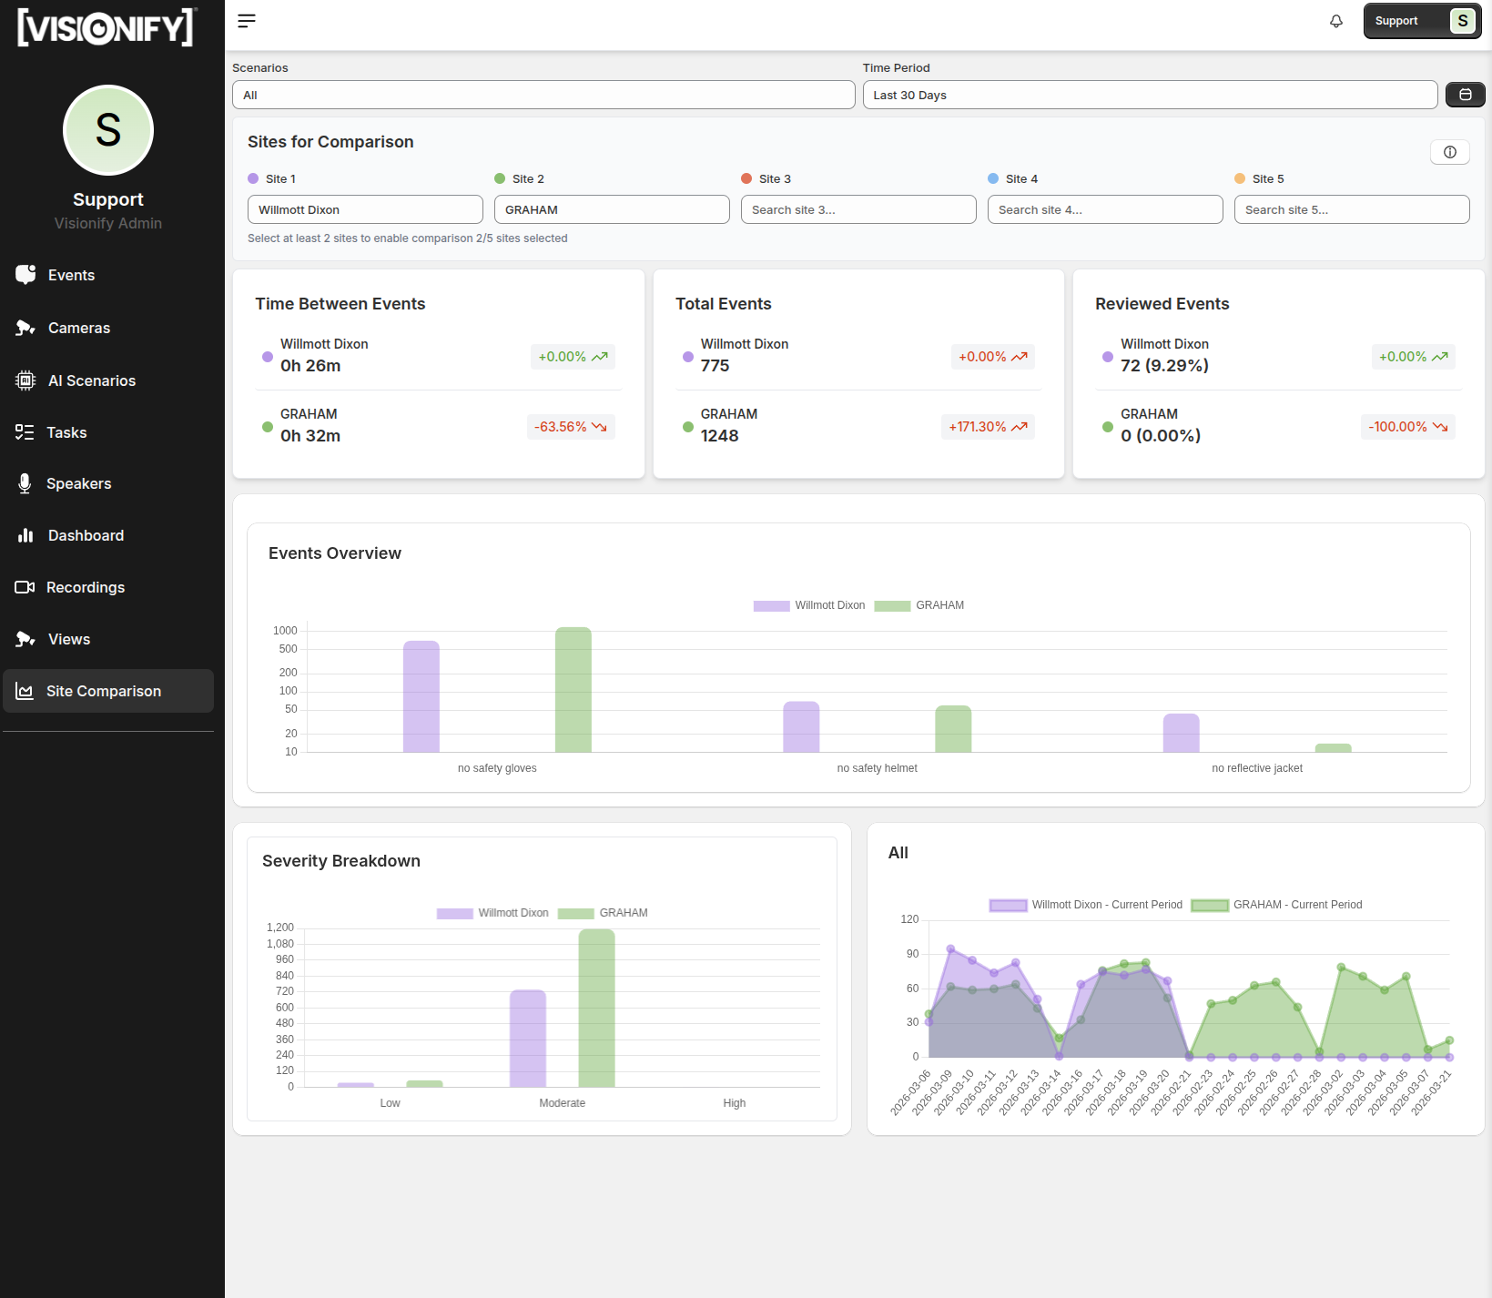Click GRAHAM total events value 1248

pyautogui.click(x=719, y=436)
